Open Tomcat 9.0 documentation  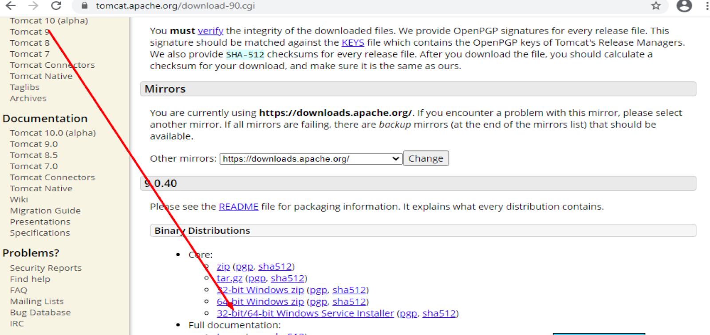point(34,144)
